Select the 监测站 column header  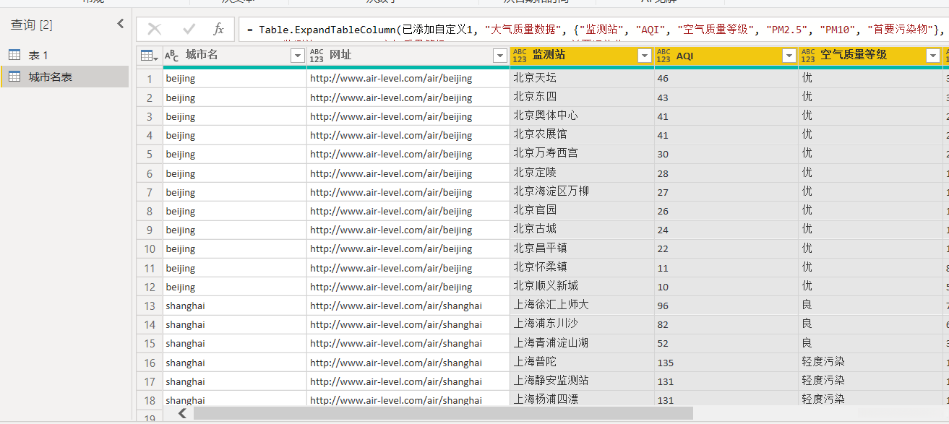tap(582, 56)
